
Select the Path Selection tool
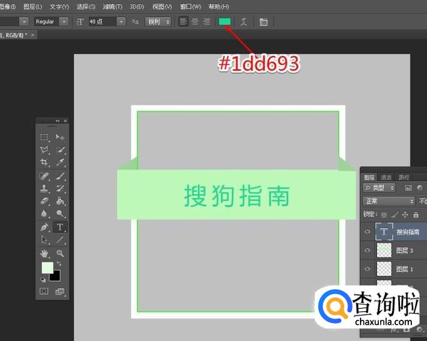(x=44, y=240)
